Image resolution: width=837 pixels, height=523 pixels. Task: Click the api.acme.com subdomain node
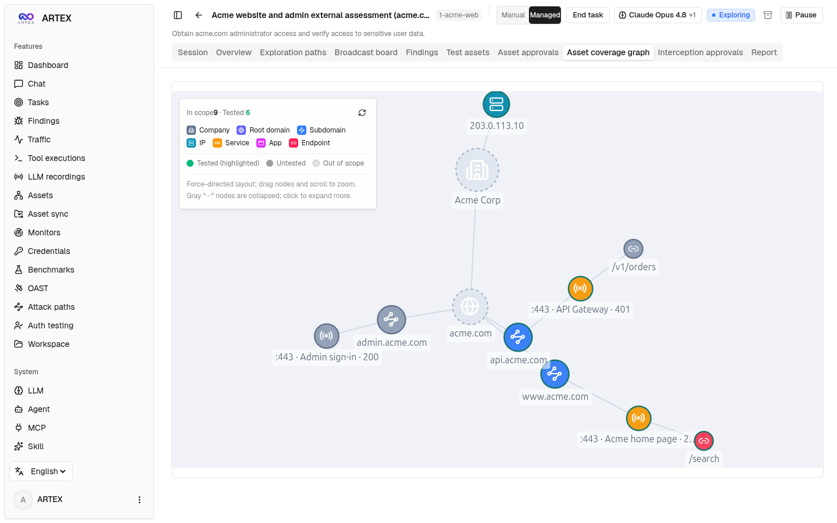pyautogui.click(x=518, y=337)
